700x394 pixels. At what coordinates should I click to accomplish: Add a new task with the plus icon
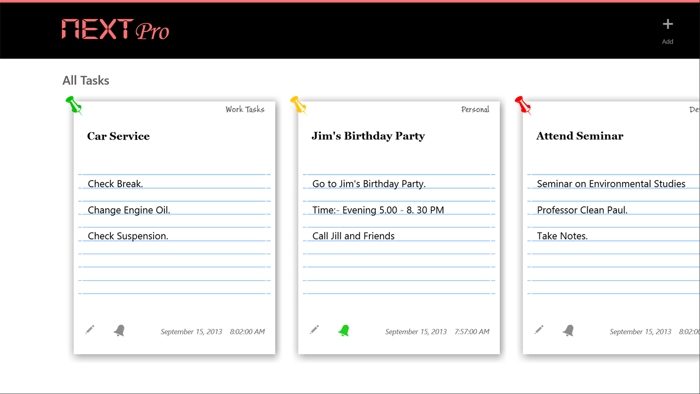click(667, 24)
